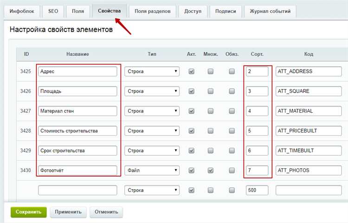Open type dropdown for Адрес property
This screenshot has width=348, height=223.
pyautogui.click(x=152, y=71)
